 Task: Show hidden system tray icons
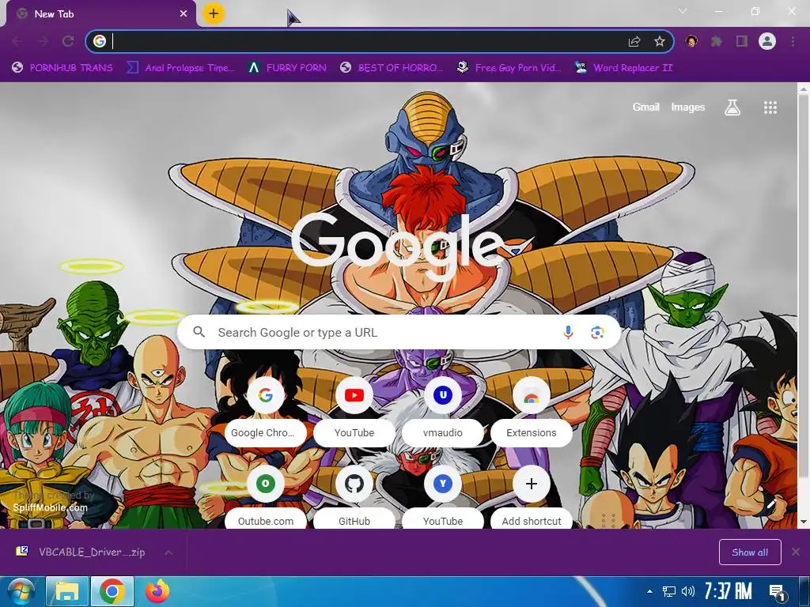pyautogui.click(x=649, y=591)
